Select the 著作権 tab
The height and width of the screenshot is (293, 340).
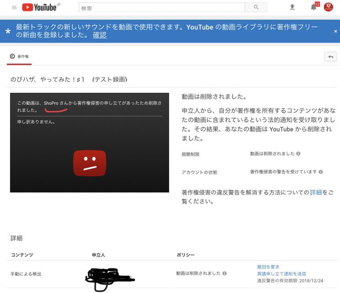coord(19,57)
